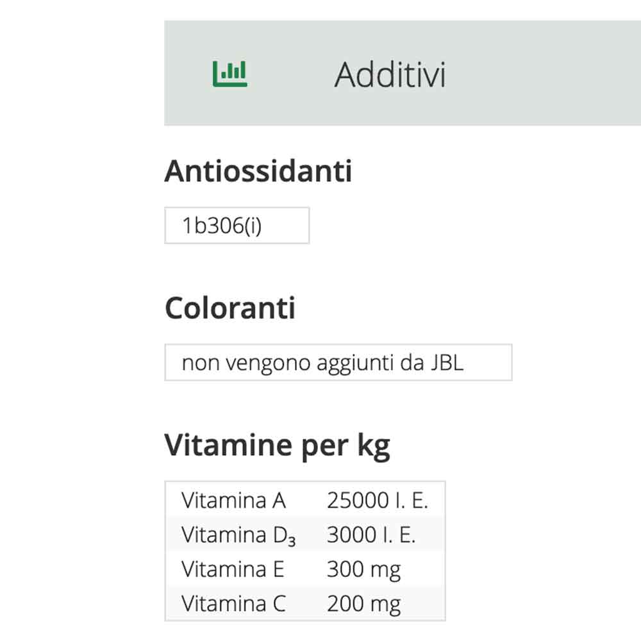Screen dimensions: 641x641
Task: Select the Vitamina D3 row label
Action: tap(238, 535)
